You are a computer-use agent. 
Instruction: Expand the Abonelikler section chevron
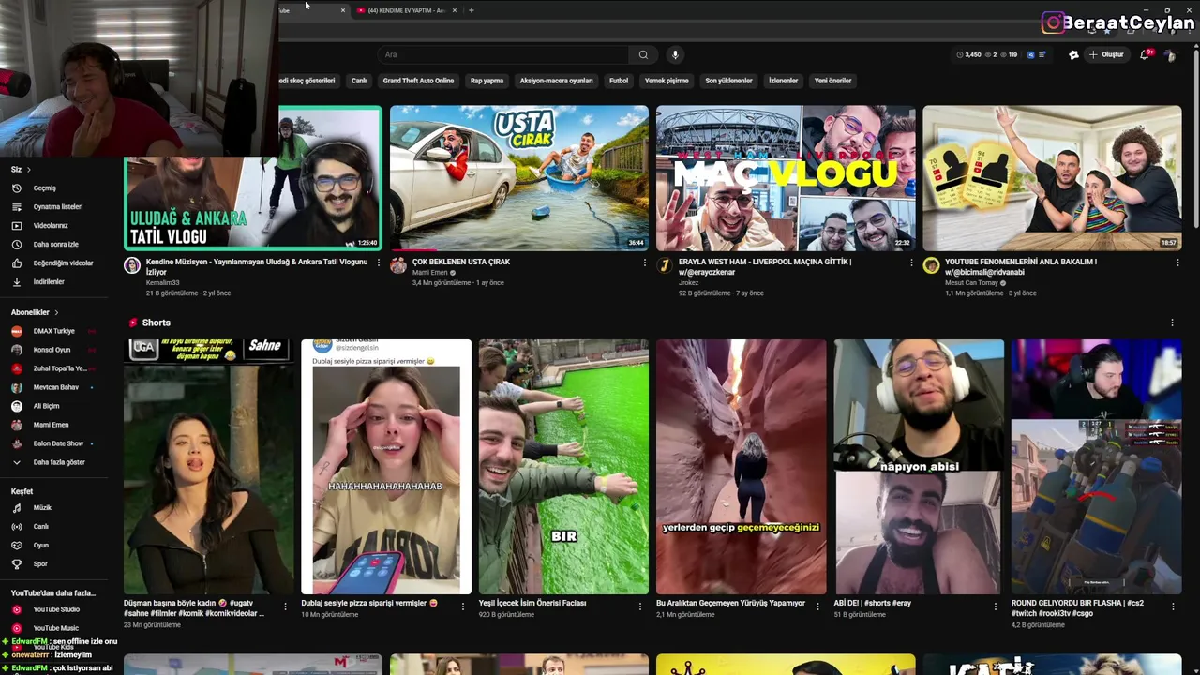pyautogui.click(x=56, y=312)
